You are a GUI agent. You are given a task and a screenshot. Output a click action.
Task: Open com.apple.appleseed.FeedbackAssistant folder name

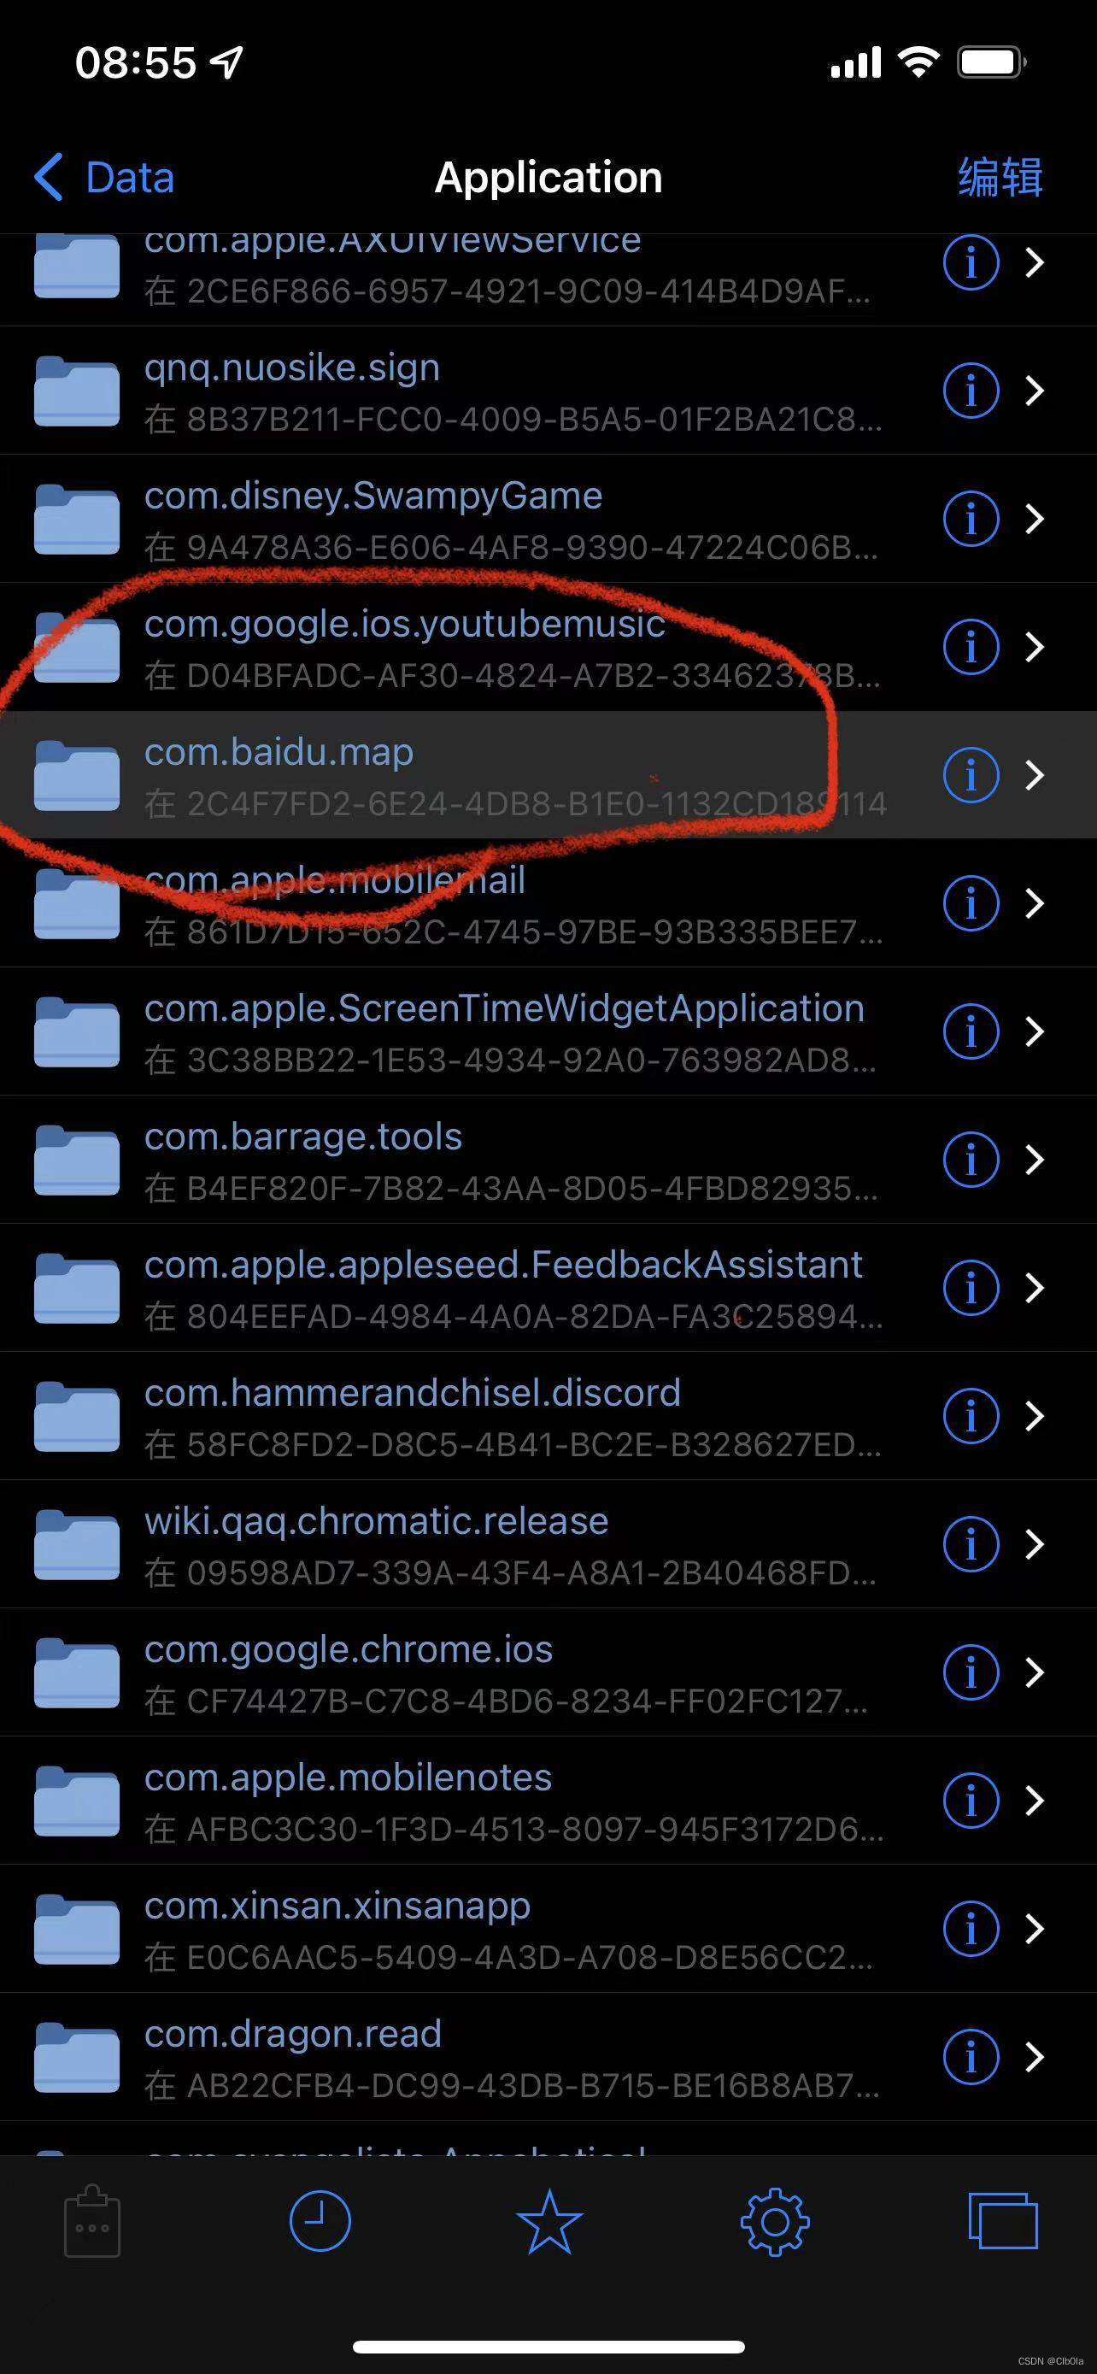click(503, 1266)
